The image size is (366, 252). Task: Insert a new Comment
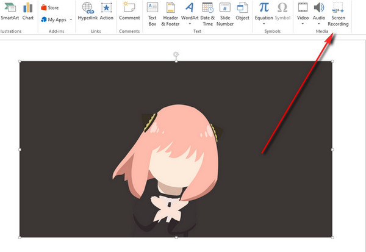click(129, 11)
